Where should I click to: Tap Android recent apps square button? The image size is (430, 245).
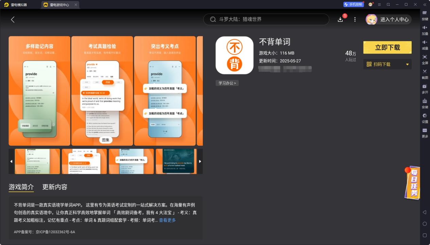click(425, 235)
